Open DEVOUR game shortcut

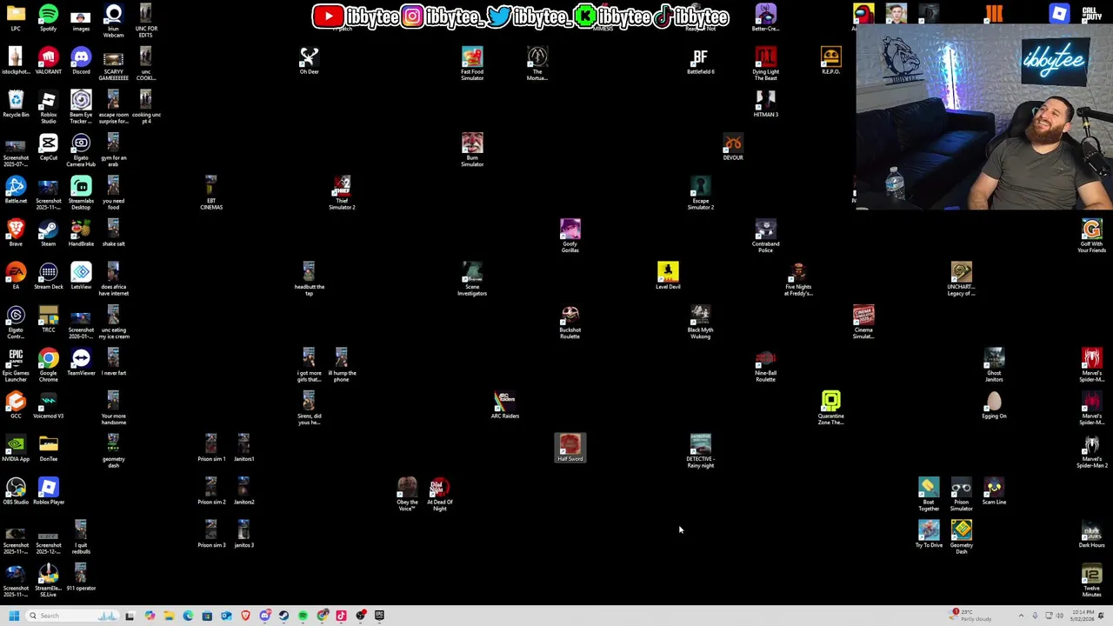(x=733, y=147)
